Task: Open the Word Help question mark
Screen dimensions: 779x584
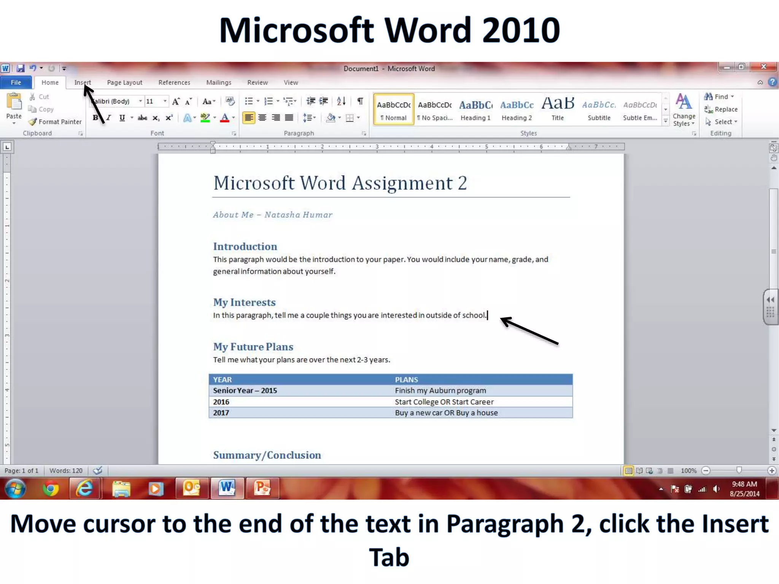Action: (772, 82)
